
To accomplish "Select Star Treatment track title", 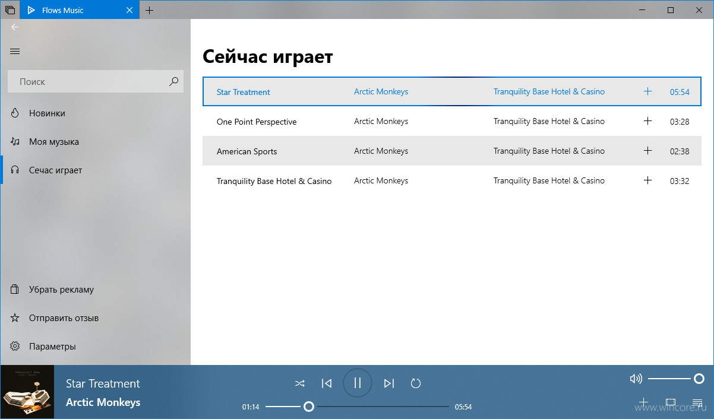I will tap(243, 92).
